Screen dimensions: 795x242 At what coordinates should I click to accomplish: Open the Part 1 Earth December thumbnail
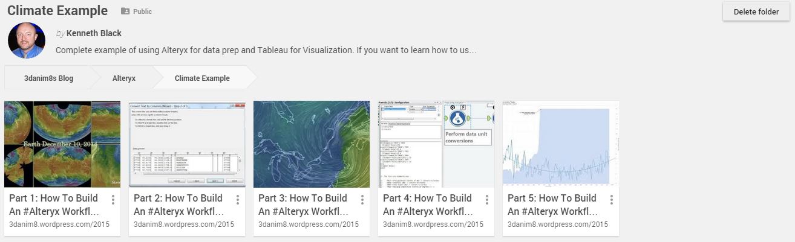tap(62, 144)
